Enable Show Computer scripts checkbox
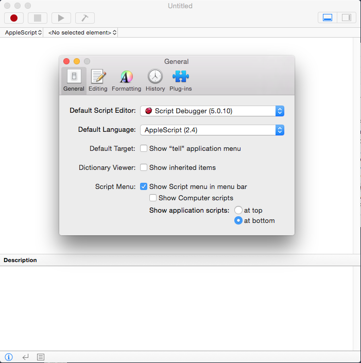The width and height of the screenshot is (361, 363). (x=153, y=198)
